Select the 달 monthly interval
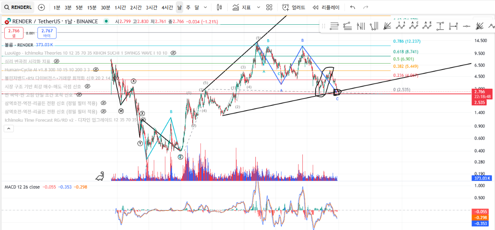495x230 pixels. [197, 7]
